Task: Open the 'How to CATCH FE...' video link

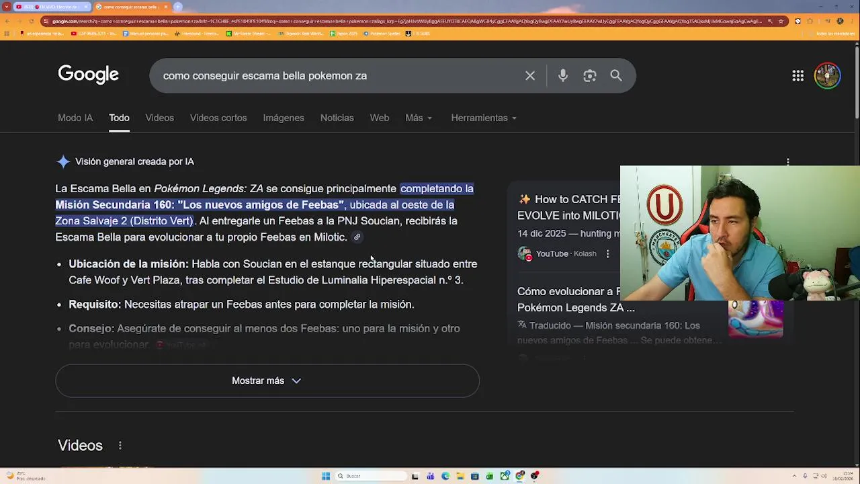Action: (568, 207)
